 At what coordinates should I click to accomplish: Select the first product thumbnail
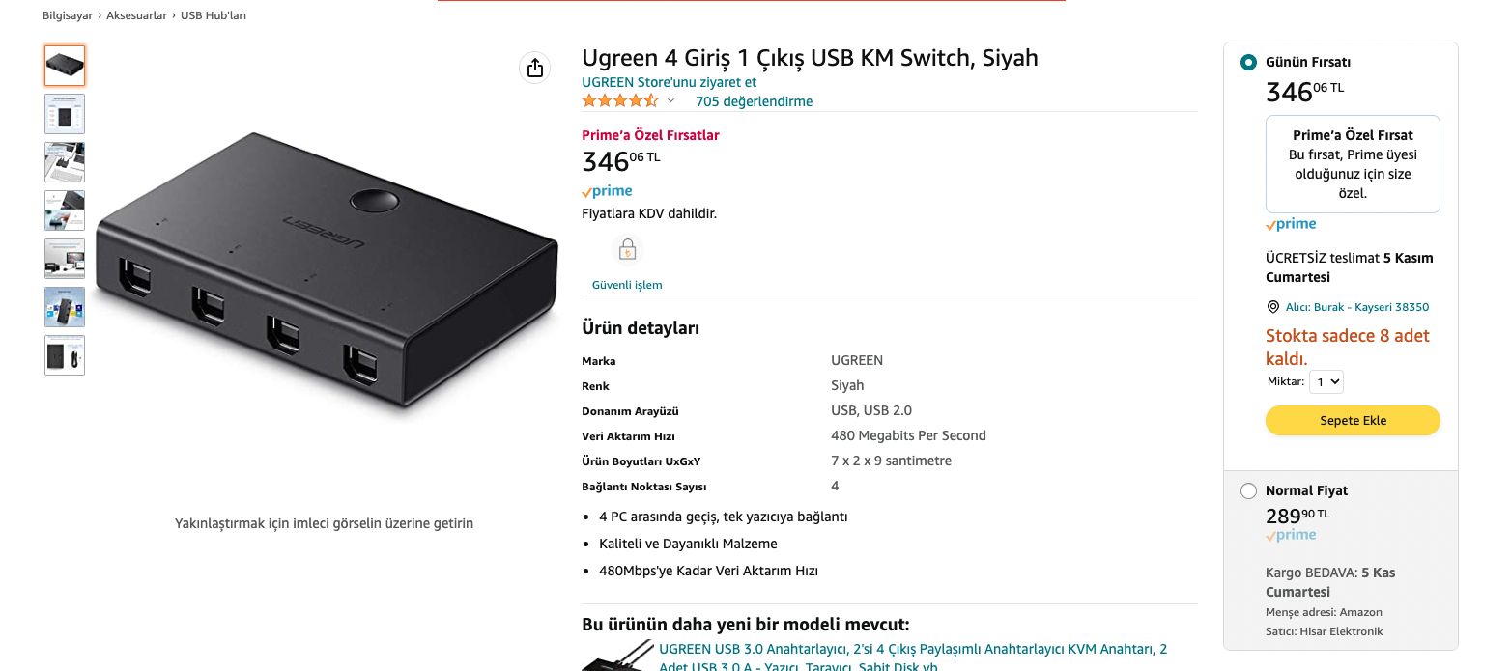pyautogui.click(x=65, y=66)
